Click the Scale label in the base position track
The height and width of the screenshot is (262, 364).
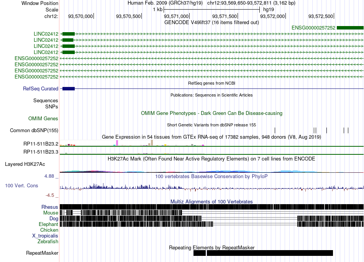52,10
